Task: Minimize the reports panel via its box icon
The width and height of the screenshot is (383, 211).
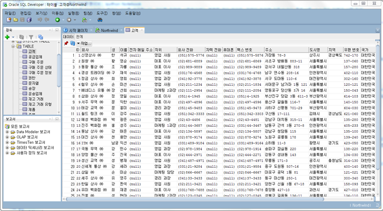Action: point(57,119)
